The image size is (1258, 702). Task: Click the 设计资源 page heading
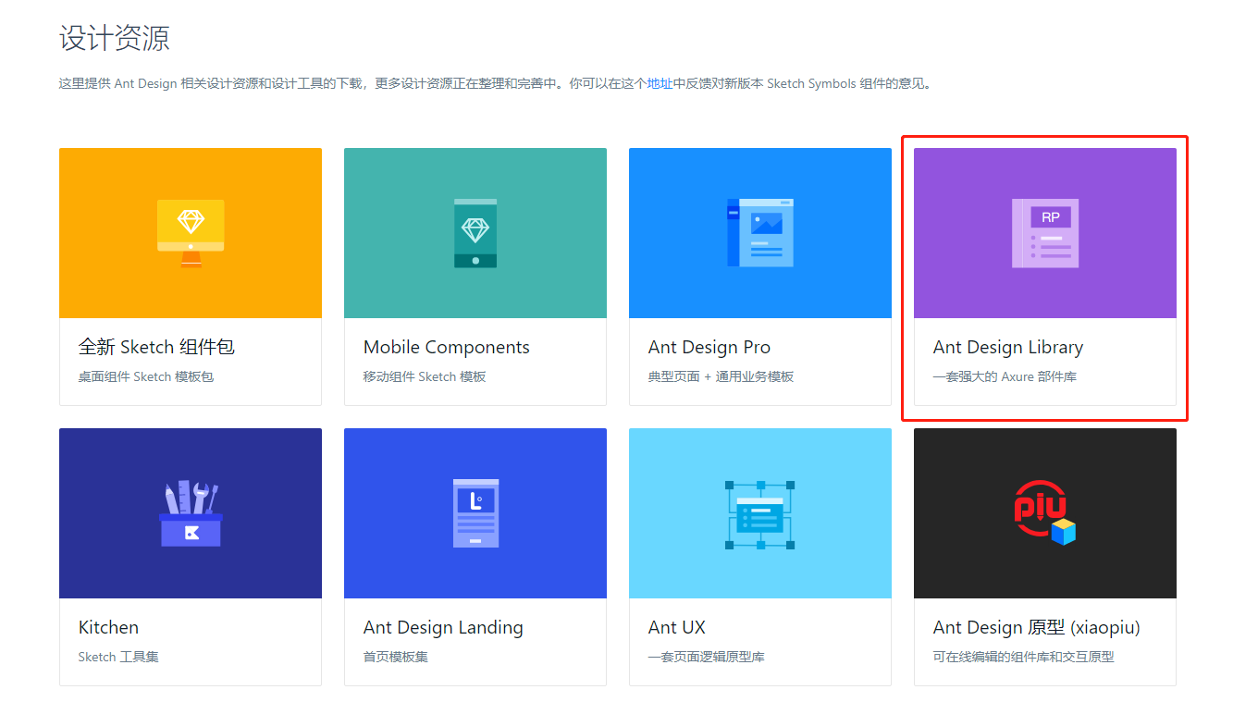tap(115, 39)
